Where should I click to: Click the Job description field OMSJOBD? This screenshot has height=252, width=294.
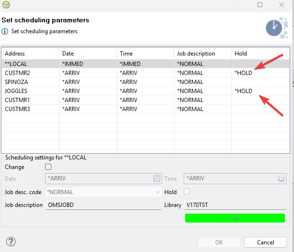104,205
